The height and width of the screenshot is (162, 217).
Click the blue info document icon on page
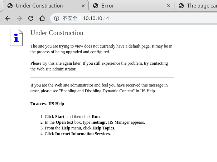point(16,38)
